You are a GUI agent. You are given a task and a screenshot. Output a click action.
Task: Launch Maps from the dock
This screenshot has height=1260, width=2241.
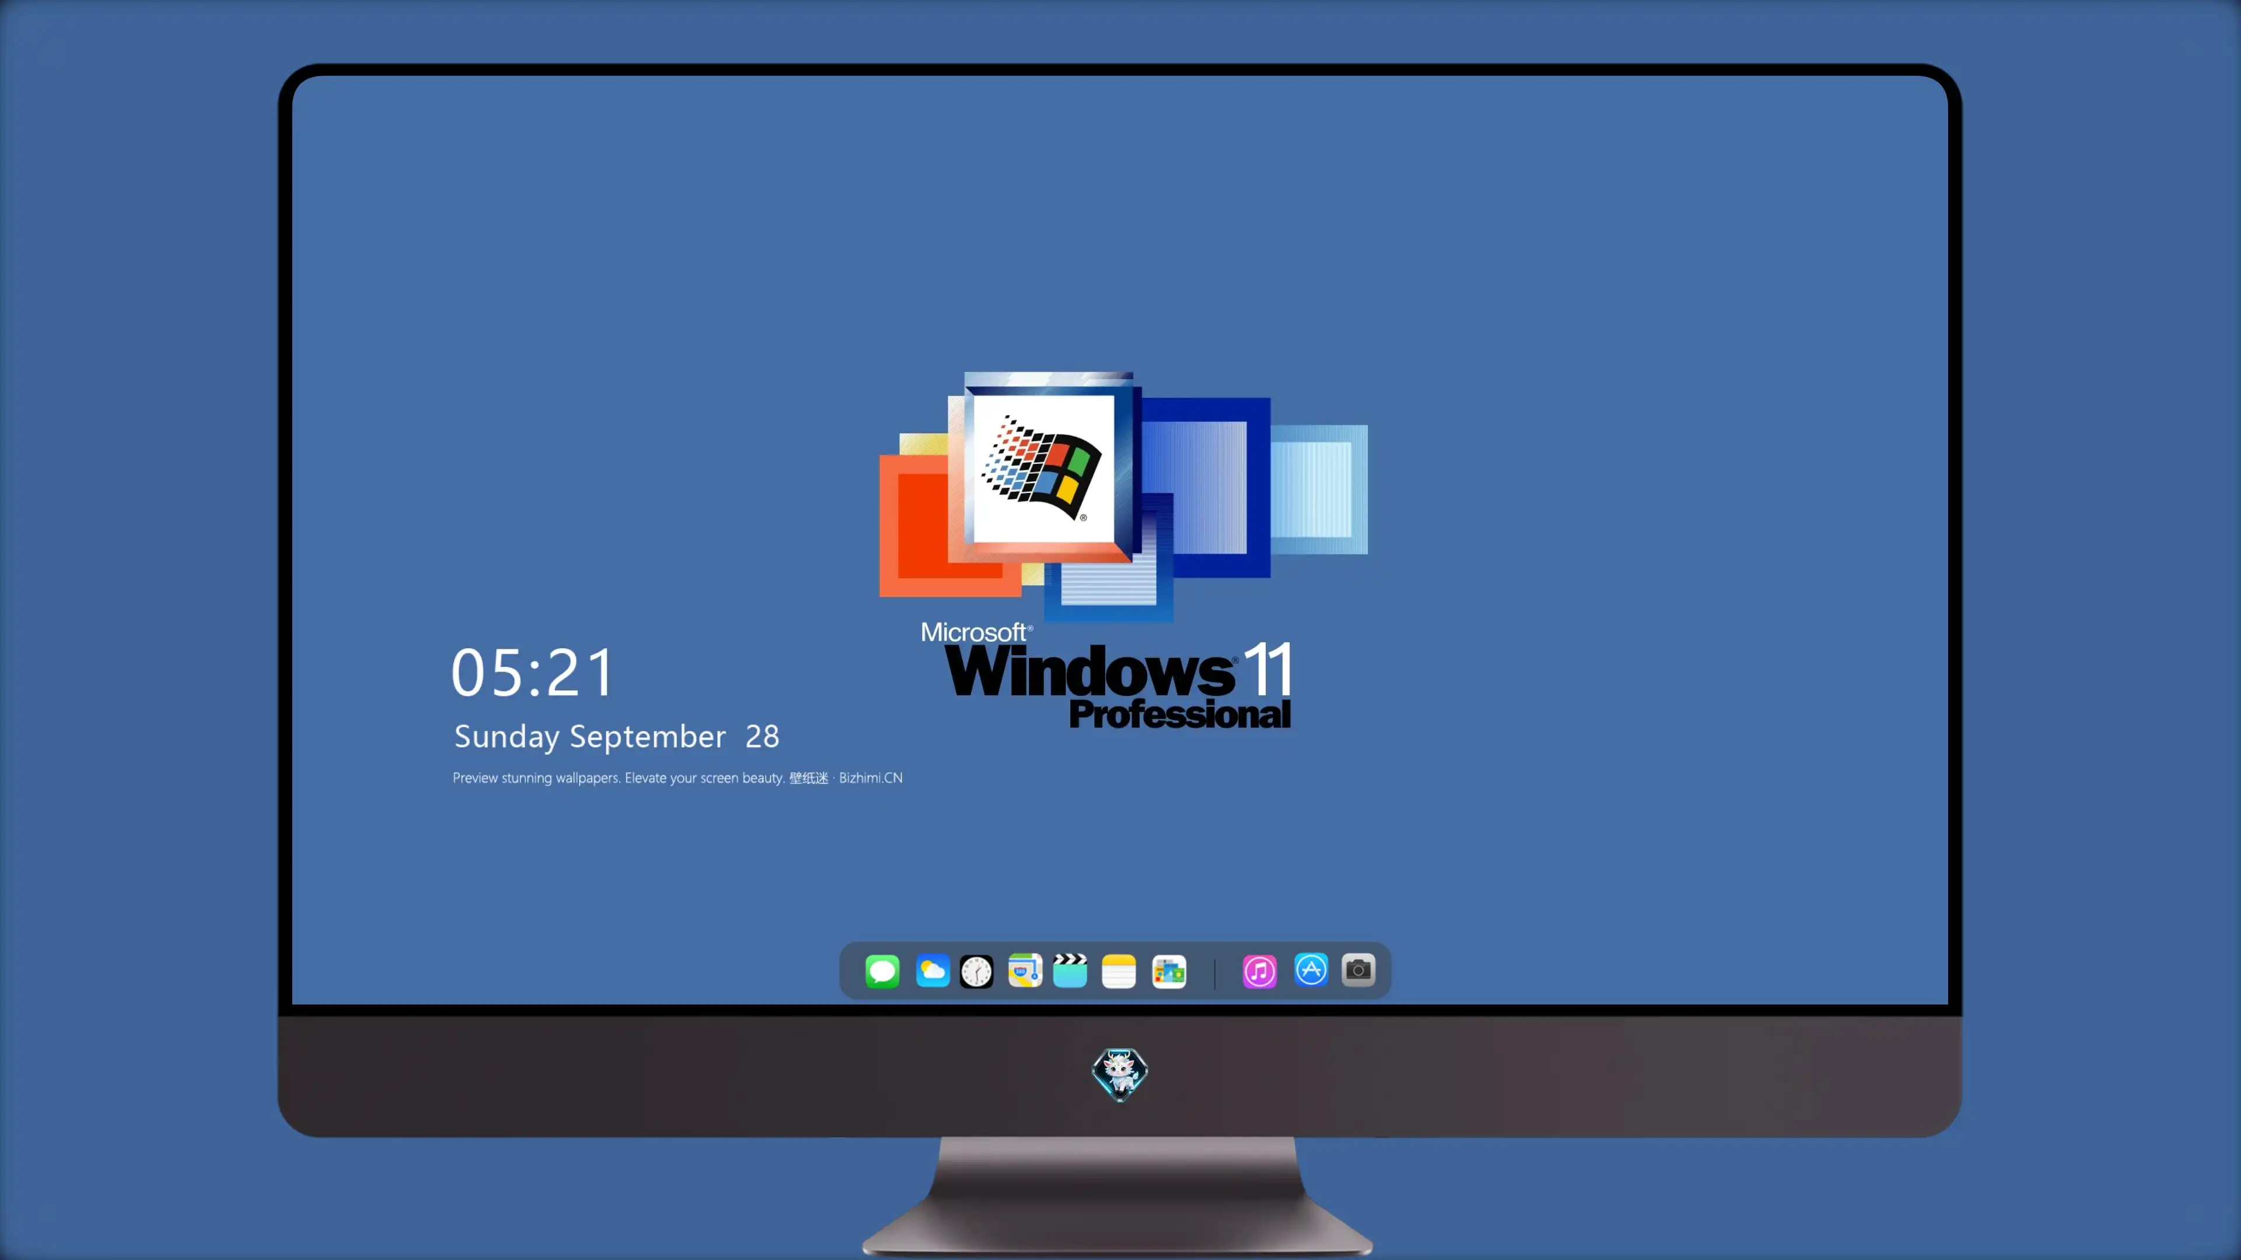[1025, 971]
